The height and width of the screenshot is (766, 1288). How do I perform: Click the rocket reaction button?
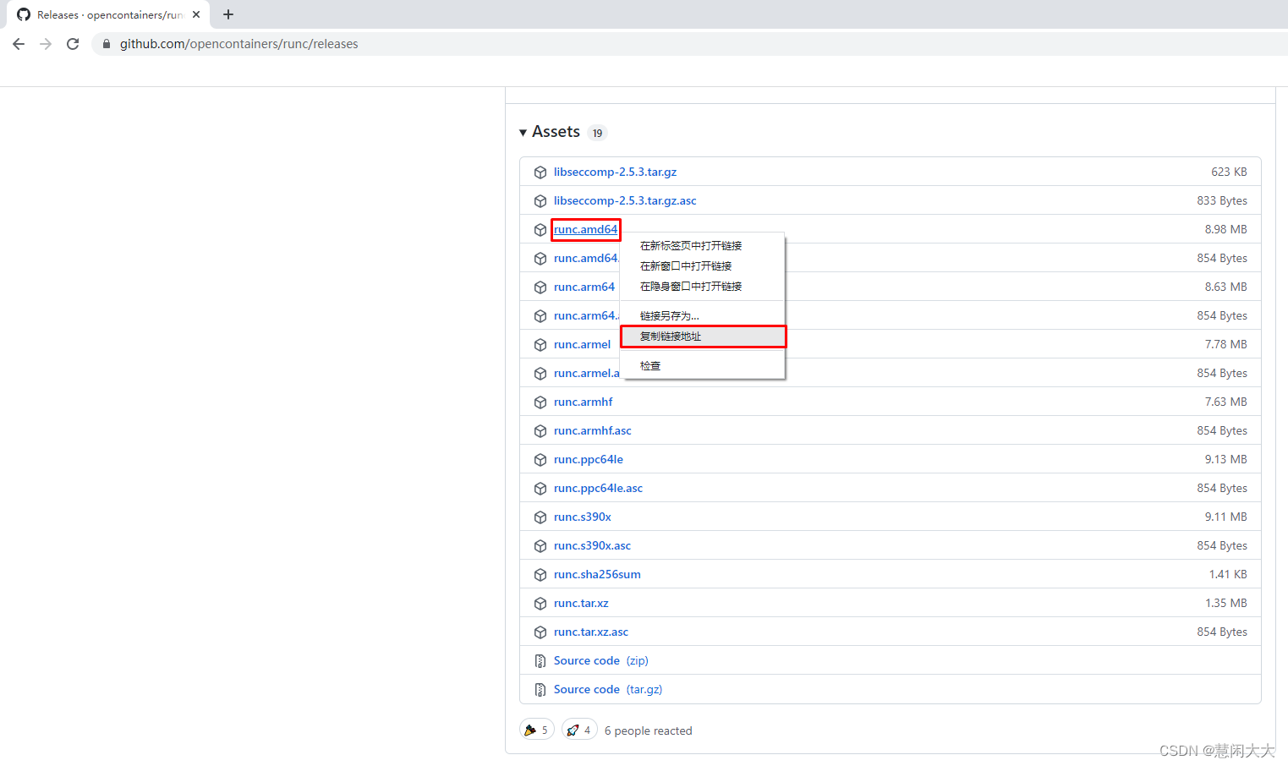pyautogui.click(x=579, y=730)
